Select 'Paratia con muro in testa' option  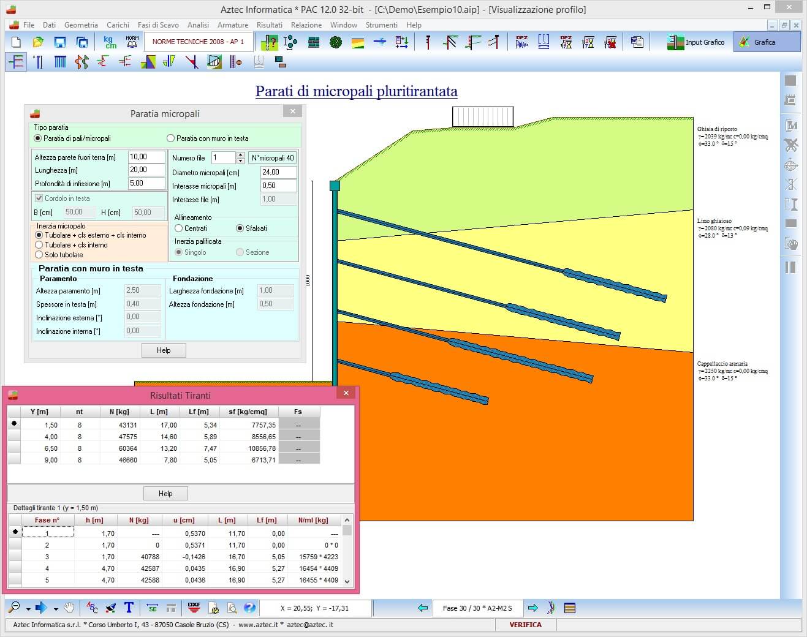click(171, 138)
